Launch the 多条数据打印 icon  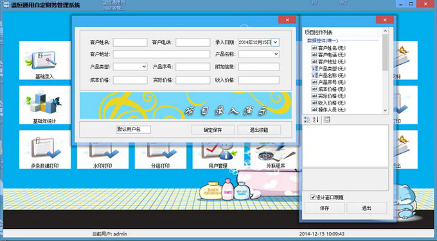click(45, 149)
